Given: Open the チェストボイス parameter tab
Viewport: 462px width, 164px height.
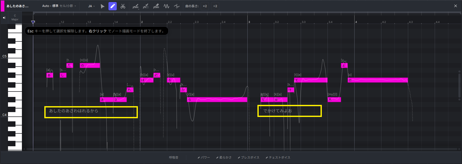Looking at the screenshot, I should point(278,158).
